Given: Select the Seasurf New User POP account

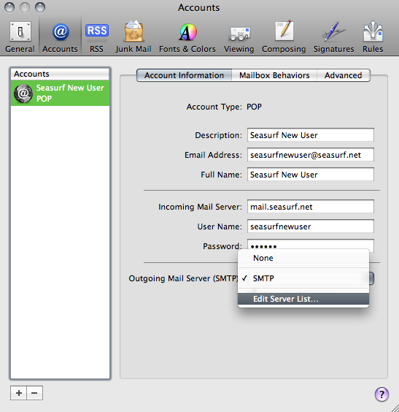Looking at the screenshot, I should [60, 94].
